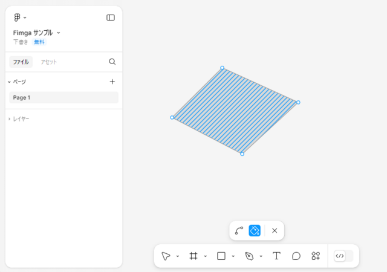Select the Move tool arrow
Screen dimensions: 387x272
(166, 256)
